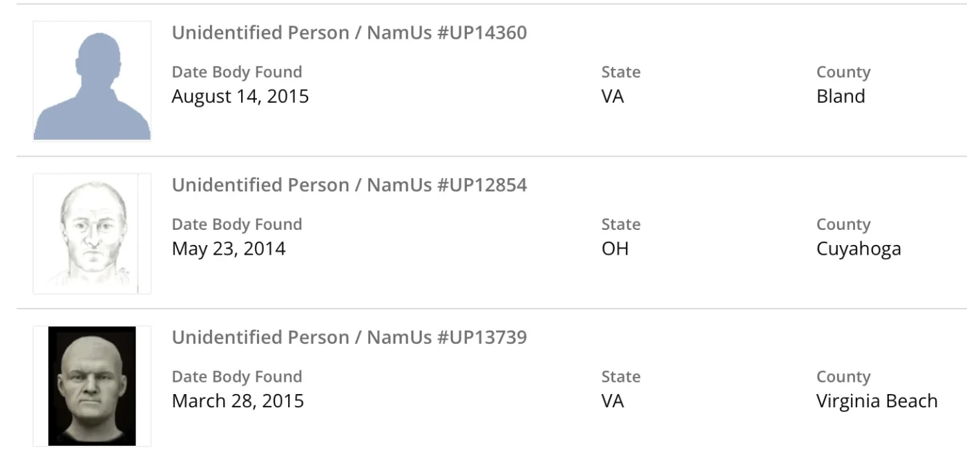The height and width of the screenshot is (459, 967).
Task: Click the County label above Virginia Beach
Action: 843,377
